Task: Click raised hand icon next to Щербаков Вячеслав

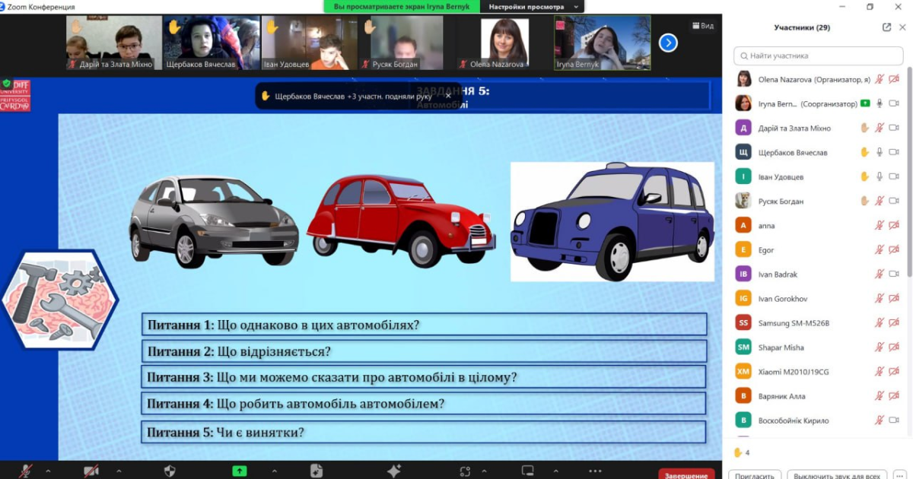Action: pyautogui.click(x=864, y=152)
